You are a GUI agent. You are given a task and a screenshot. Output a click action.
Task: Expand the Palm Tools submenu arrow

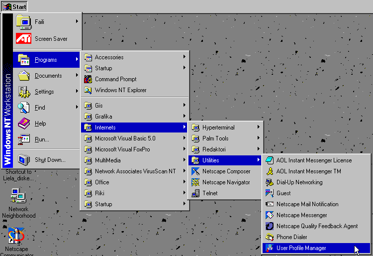click(x=258, y=138)
